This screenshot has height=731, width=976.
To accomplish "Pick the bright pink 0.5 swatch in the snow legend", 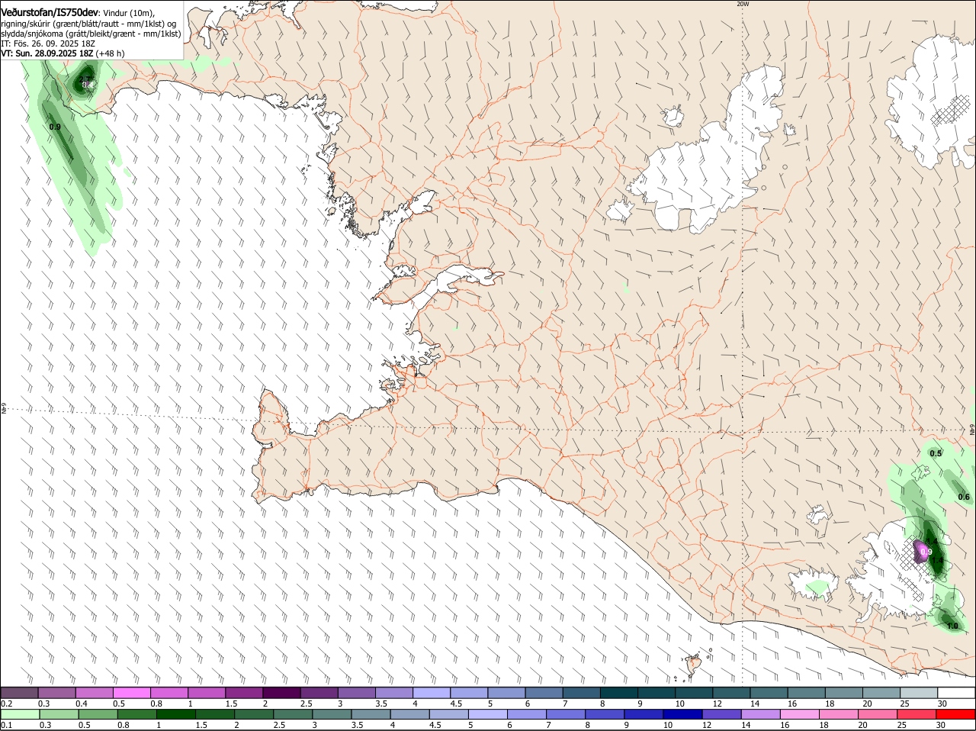I will [131, 693].
